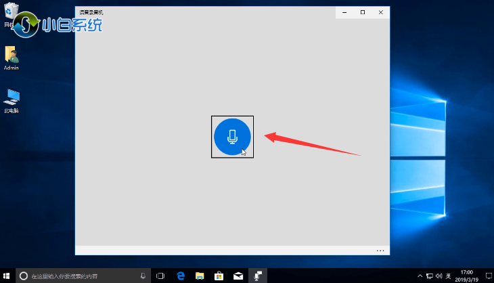Image resolution: width=494 pixels, height=283 pixels.
Task: Launch Microsoft Edge from the taskbar
Action: pos(181,276)
